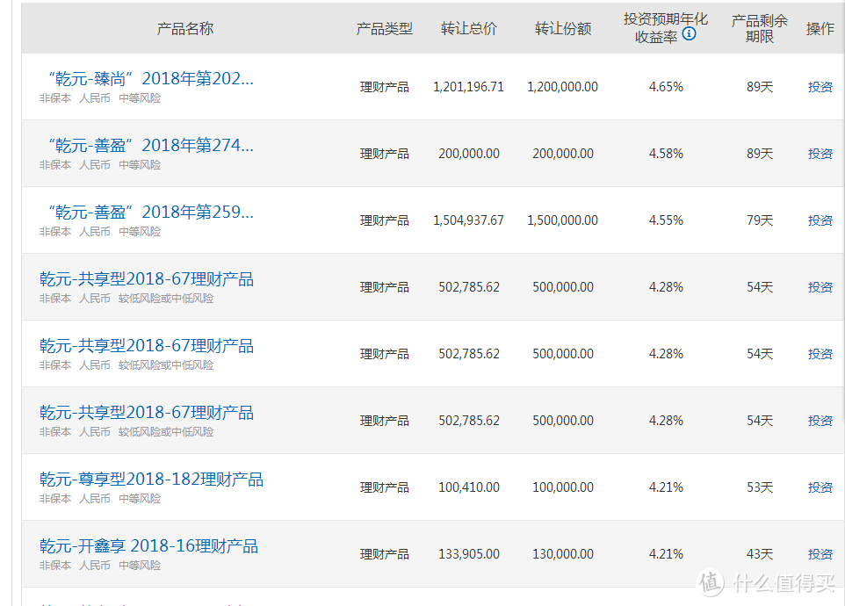Viewport: 845px width, 606px height.
Task: Click 投资 for the 4.65% yield product
Action: (820, 87)
